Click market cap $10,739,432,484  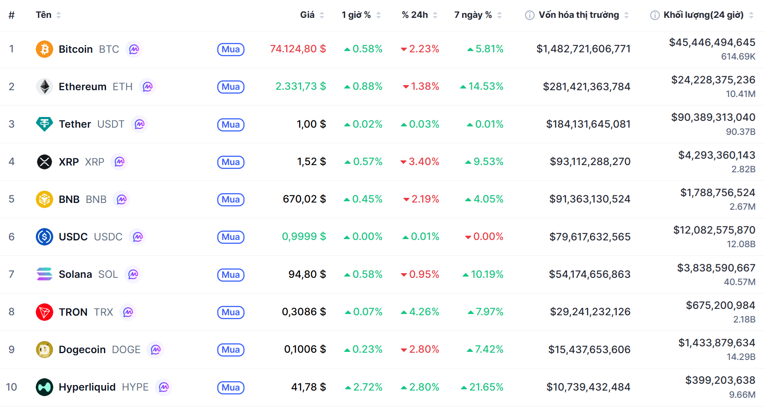tap(589, 387)
